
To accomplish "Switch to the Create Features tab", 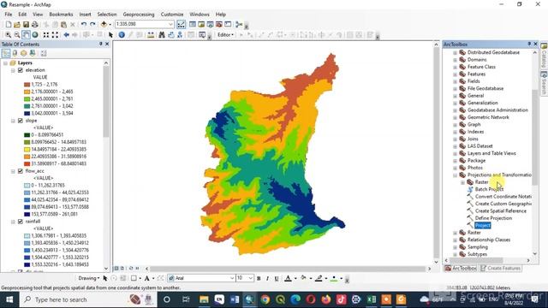I will click(x=500, y=268).
